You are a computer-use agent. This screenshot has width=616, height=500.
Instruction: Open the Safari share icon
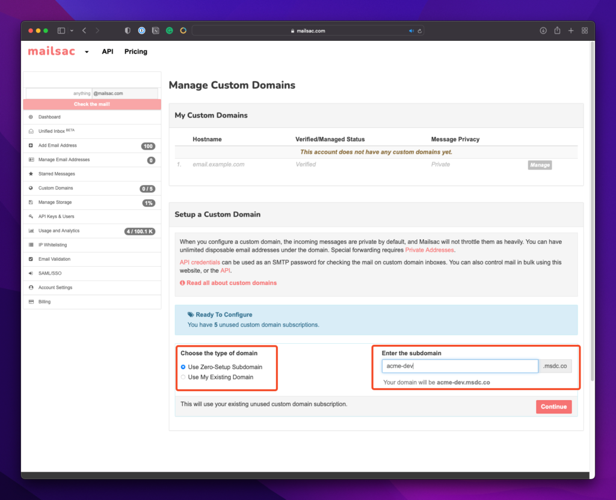557,30
